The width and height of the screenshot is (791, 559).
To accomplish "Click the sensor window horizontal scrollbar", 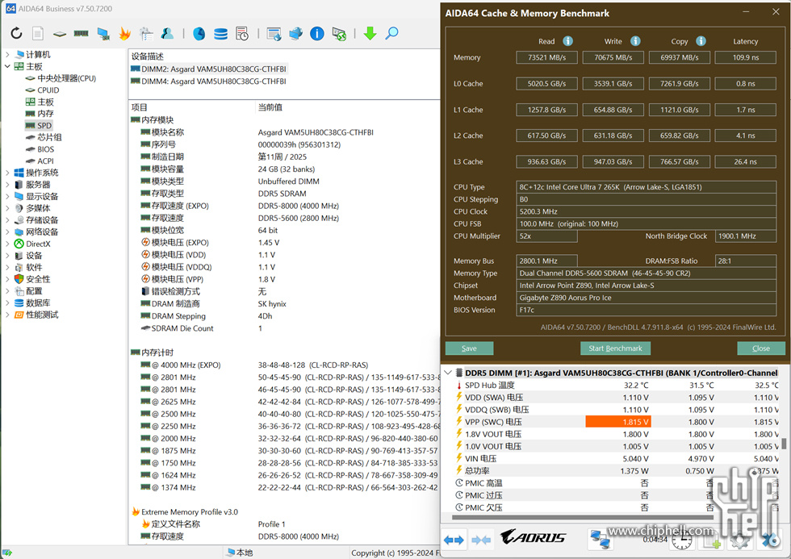I will pyautogui.click(x=583, y=517).
